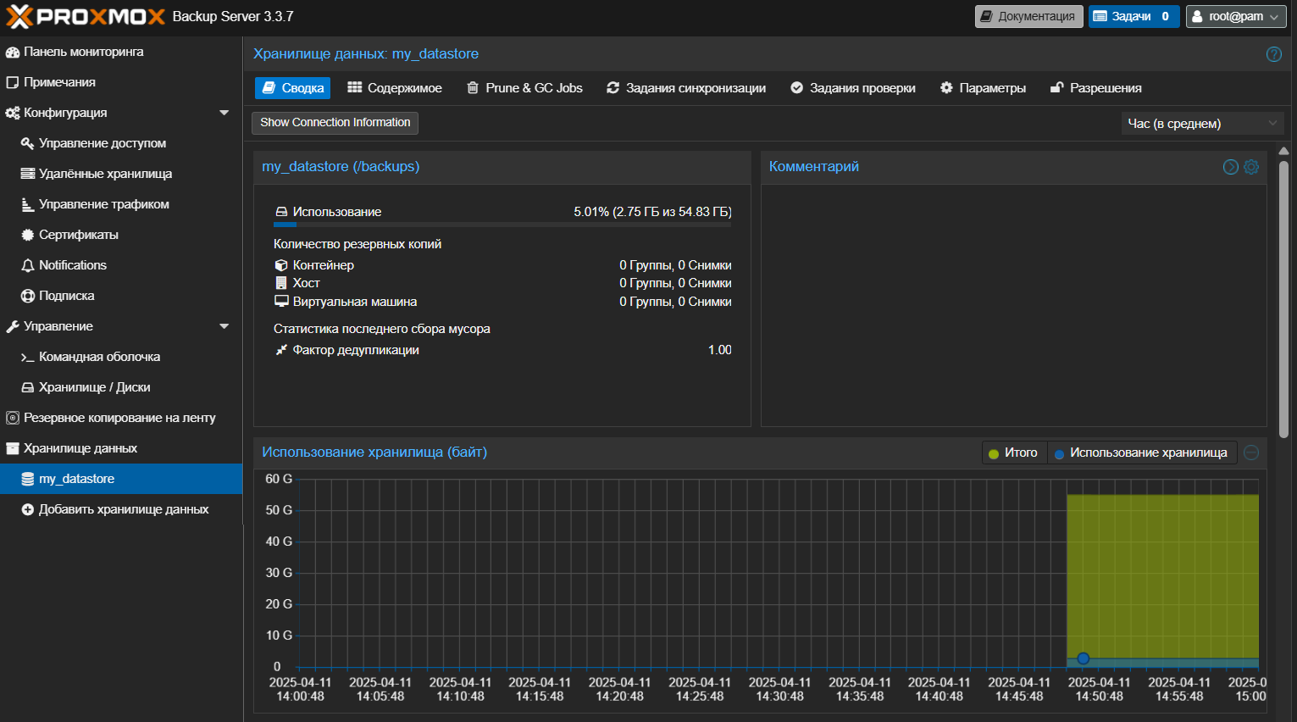Open the Задания синхронизации tab
This screenshot has height=722, width=1297.
(686, 88)
